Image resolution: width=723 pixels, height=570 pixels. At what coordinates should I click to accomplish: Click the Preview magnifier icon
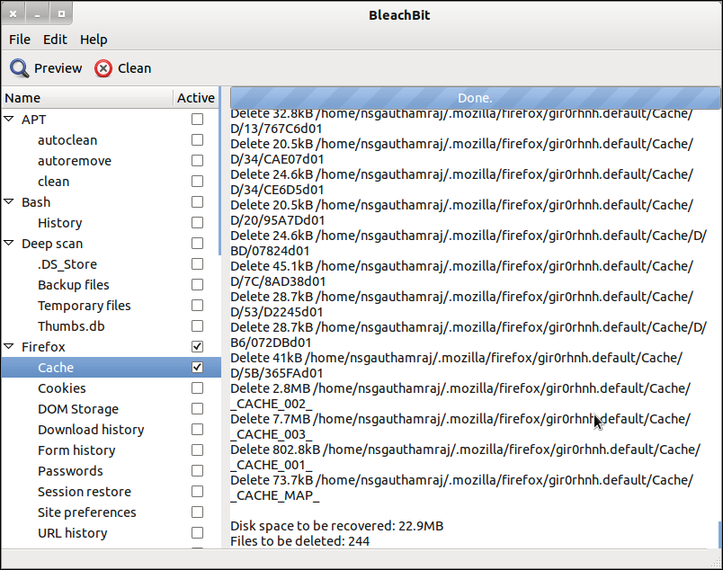(x=20, y=68)
